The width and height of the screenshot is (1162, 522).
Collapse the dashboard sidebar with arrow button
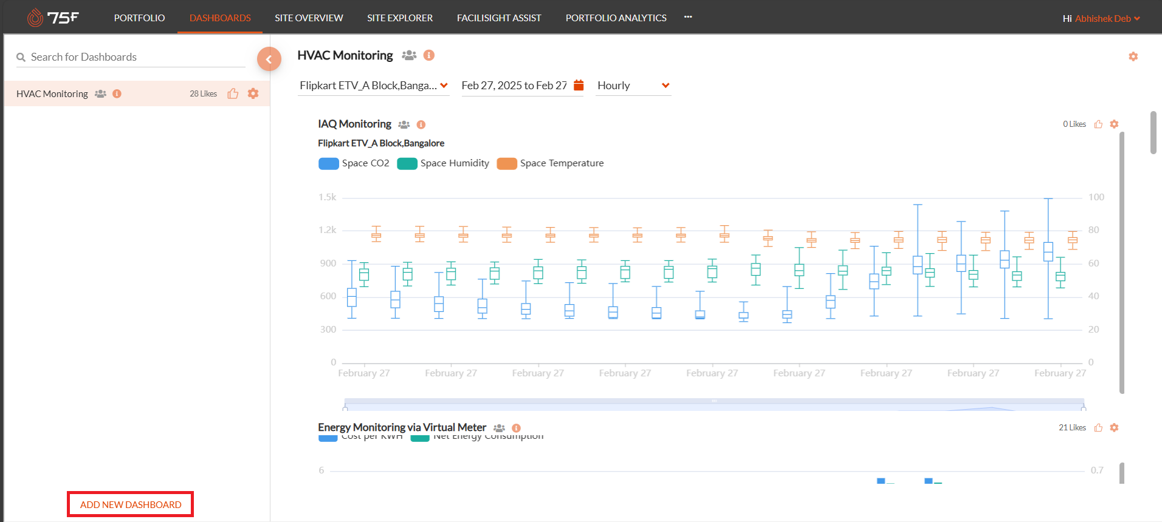269,59
